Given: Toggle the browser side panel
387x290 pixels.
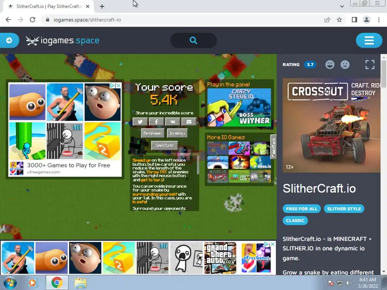Looking at the screenshot, I should 354,20.
